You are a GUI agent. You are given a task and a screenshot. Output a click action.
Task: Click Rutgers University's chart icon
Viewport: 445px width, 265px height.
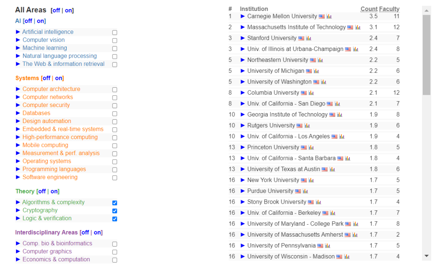tap(307, 126)
